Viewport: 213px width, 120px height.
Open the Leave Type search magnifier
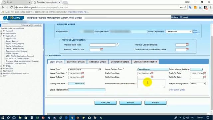click(x=100, y=69)
